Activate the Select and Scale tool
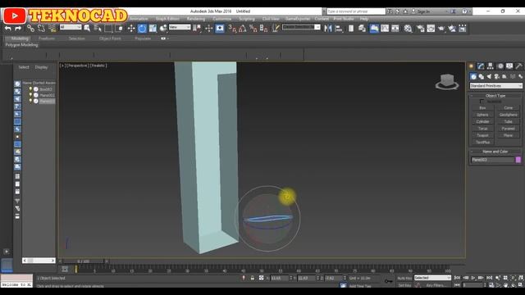This screenshot has width=525, height=295. (153, 29)
